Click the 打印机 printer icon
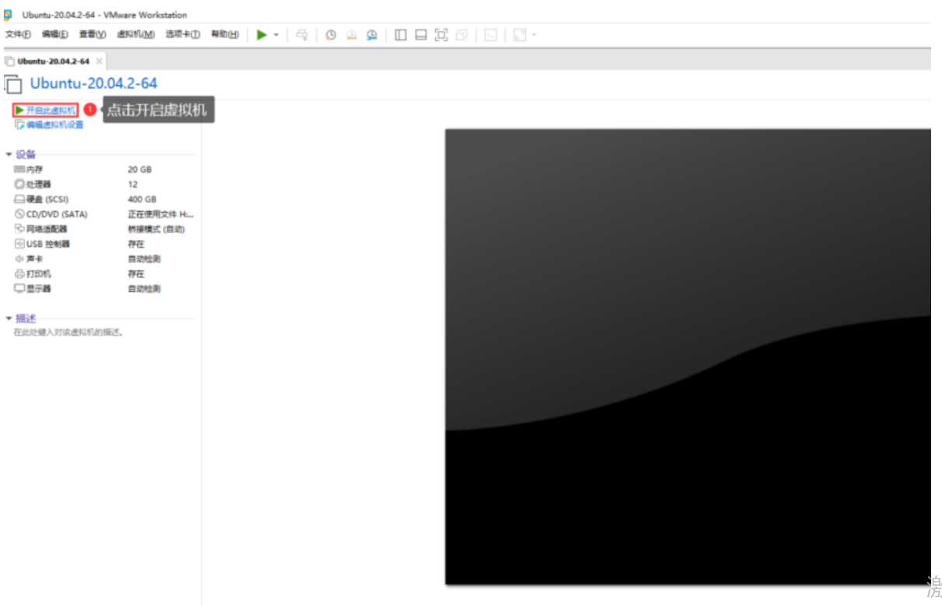The height and width of the screenshot is (605, 942). (x=19, y=274)
